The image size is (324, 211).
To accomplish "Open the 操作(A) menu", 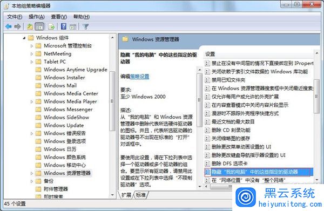I will 37,17.
